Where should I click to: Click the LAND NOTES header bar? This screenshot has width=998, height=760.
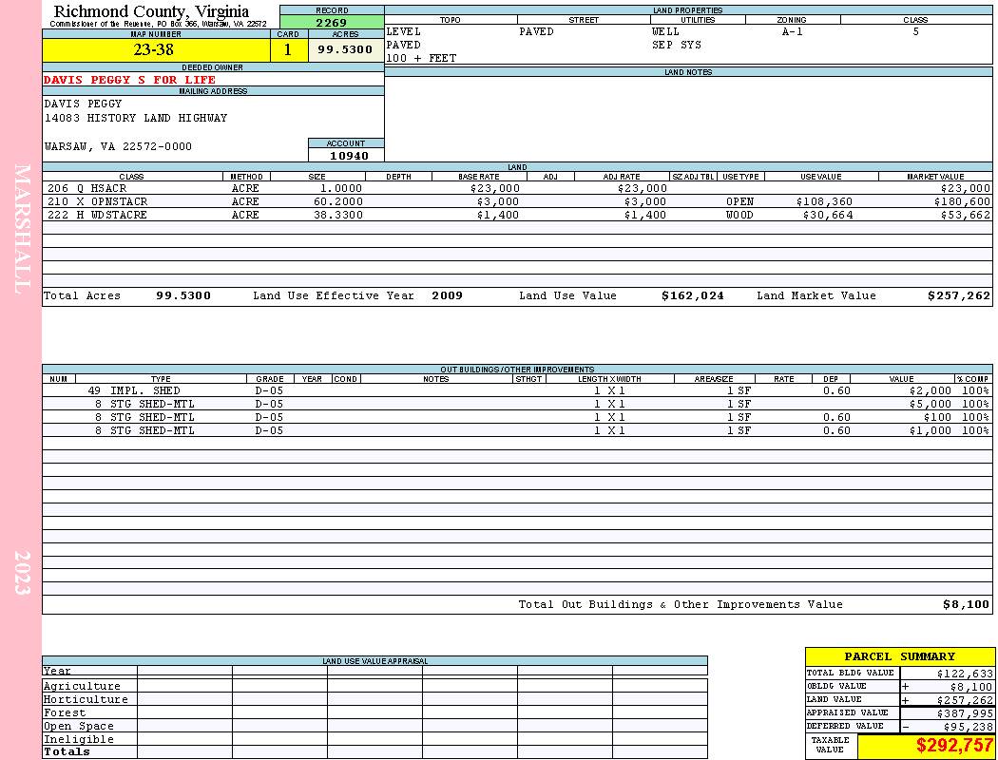[x=688, y=72]
